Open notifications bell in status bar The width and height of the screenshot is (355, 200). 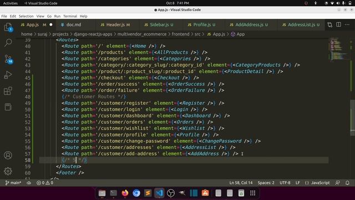347,183
